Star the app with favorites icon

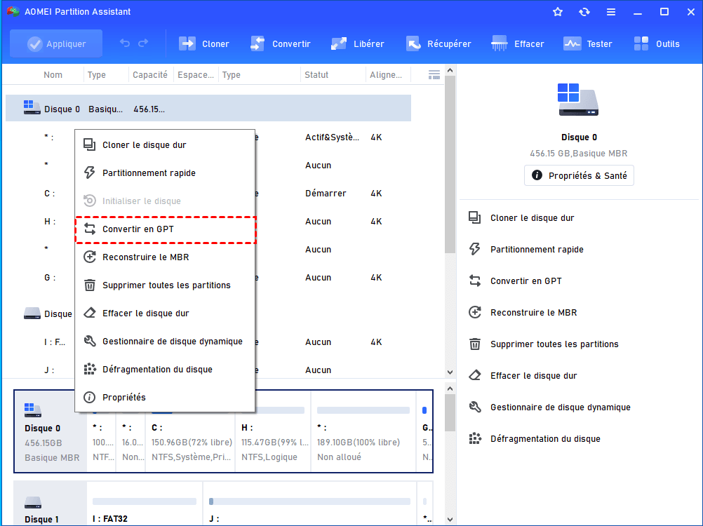pos(558,12)
